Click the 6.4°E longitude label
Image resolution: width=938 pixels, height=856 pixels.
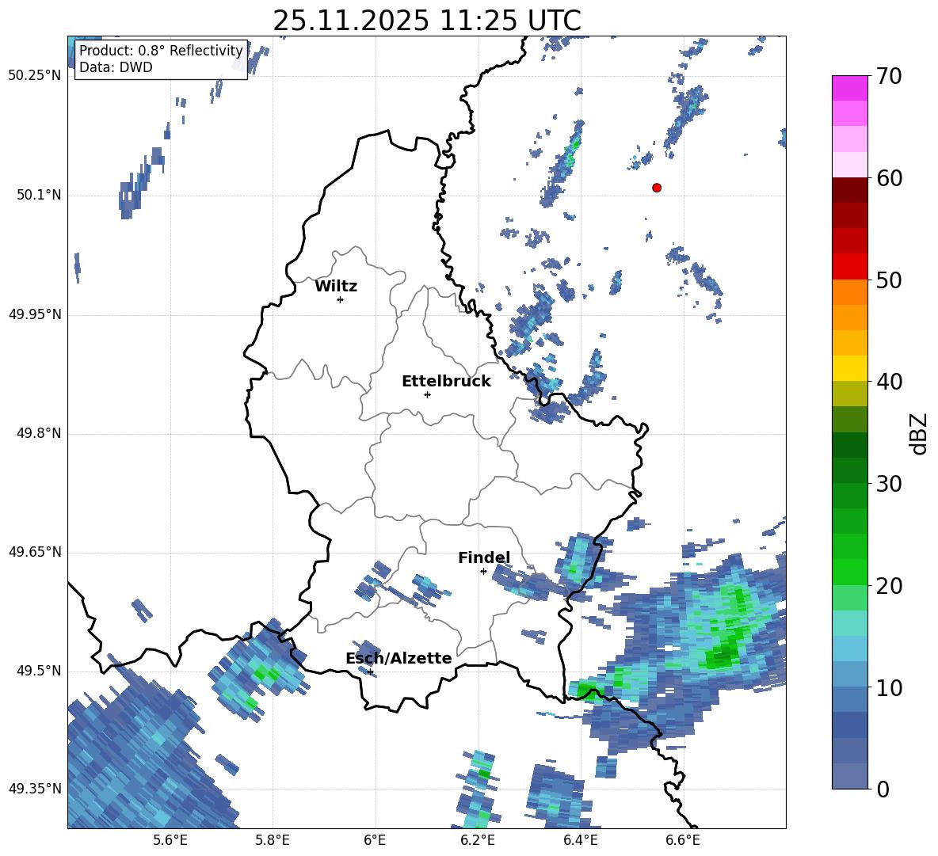580,840
